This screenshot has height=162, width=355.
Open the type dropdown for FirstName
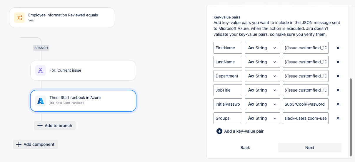point(262,48)
